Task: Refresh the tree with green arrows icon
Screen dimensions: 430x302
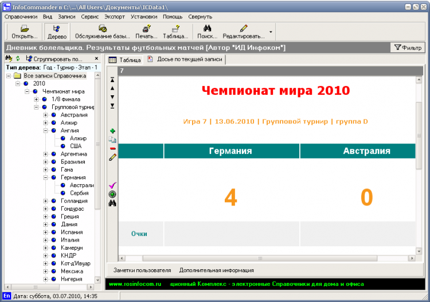Action: pyautogui.click(x=18, y=59)
